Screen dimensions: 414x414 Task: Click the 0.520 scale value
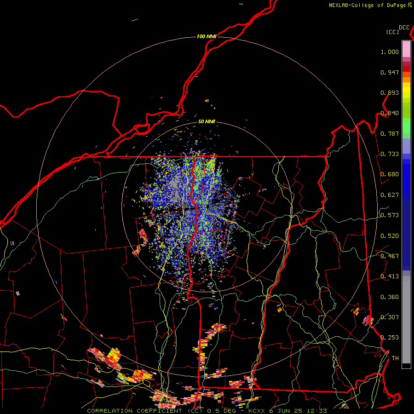pyautogui.click(x=390, y=236)
